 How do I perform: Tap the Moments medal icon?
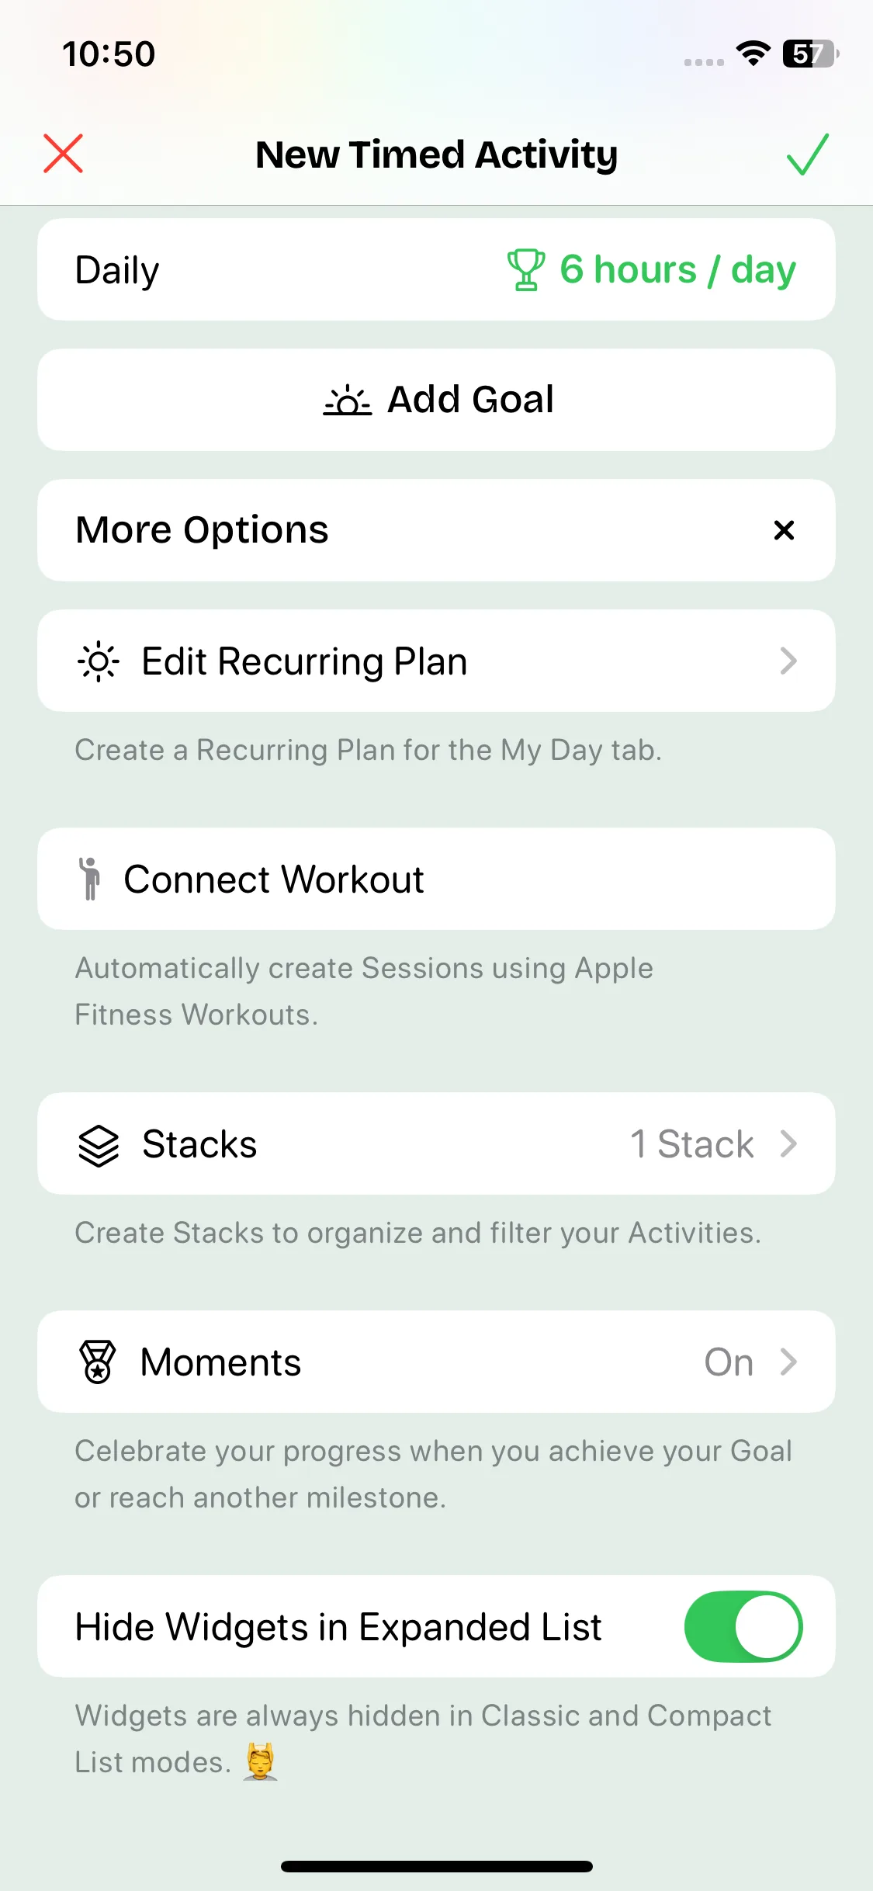(98, 1362)
